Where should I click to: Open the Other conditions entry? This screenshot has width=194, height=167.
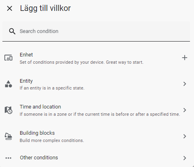(96, 158)
